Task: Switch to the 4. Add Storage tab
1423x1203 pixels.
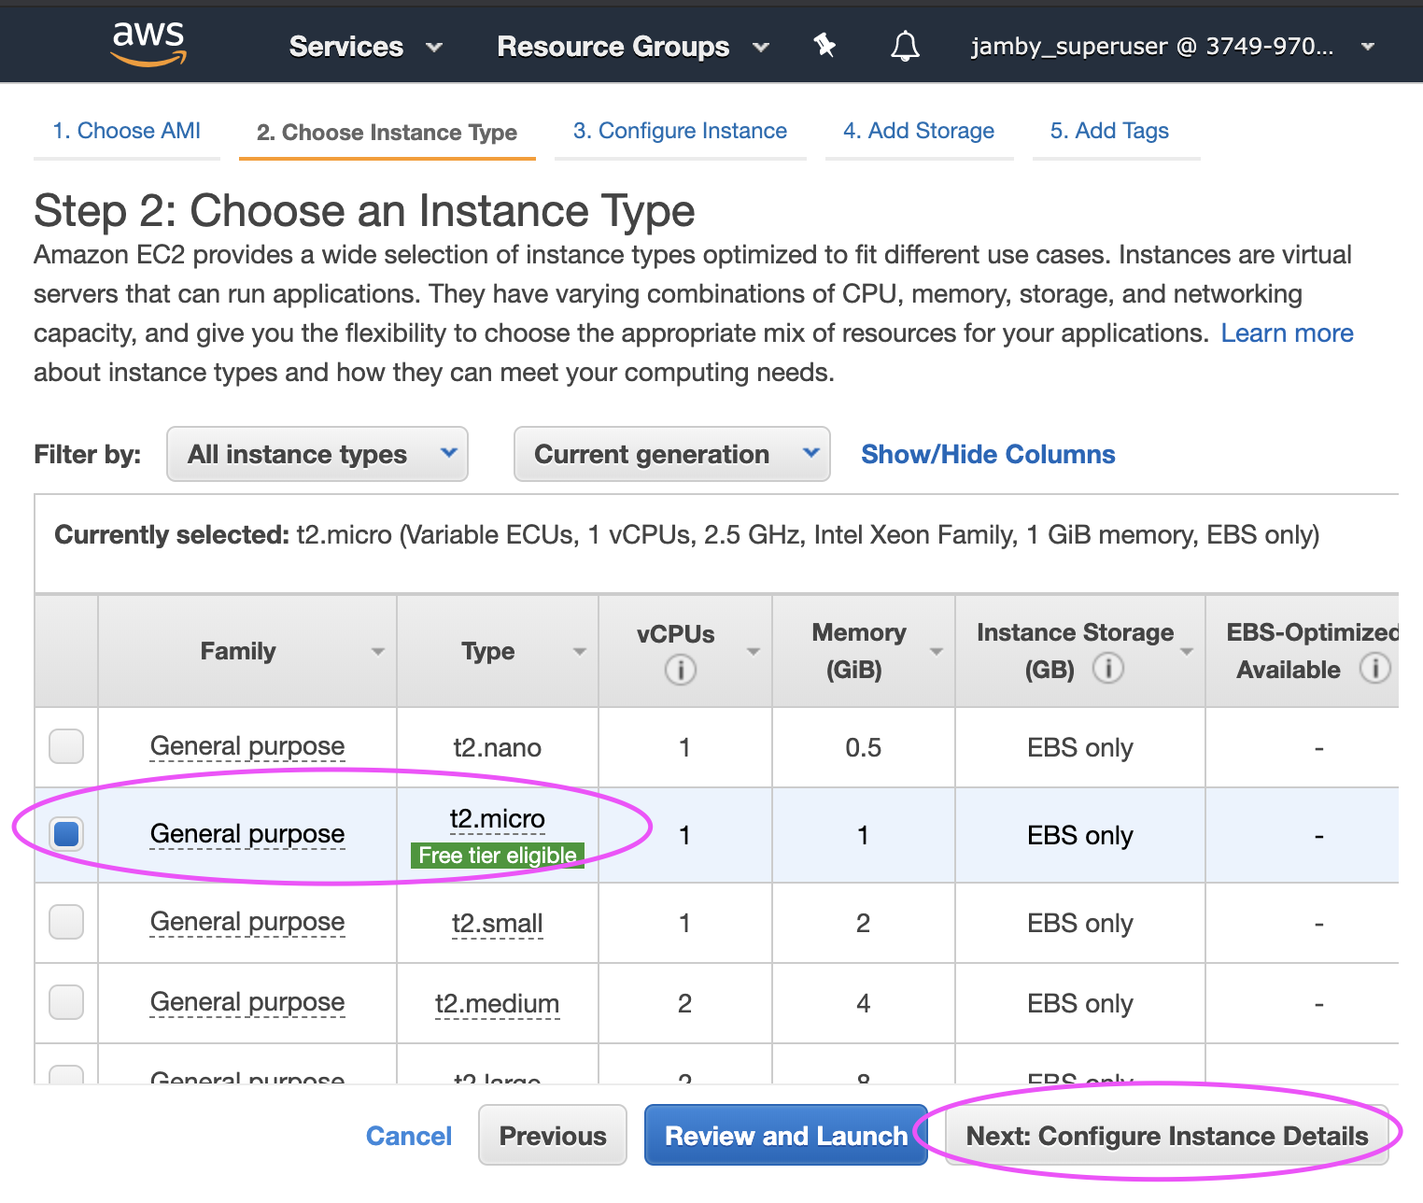Action: pos(919,131)
